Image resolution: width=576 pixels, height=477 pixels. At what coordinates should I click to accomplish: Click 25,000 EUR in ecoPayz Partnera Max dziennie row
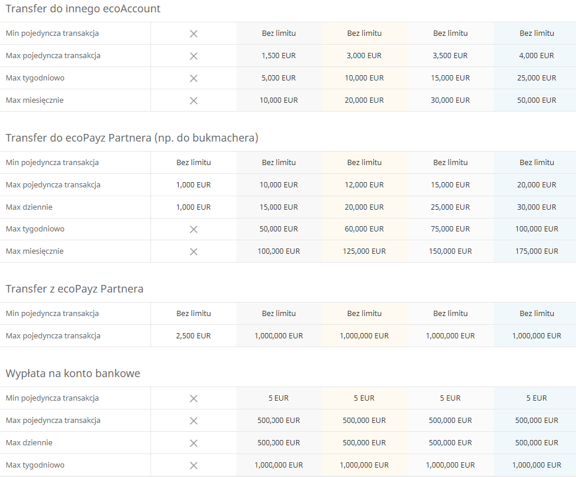pyautogui.click(x=450, y=207)
